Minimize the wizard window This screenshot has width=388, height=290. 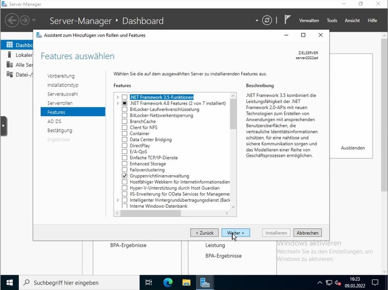(x=286, y=35)
